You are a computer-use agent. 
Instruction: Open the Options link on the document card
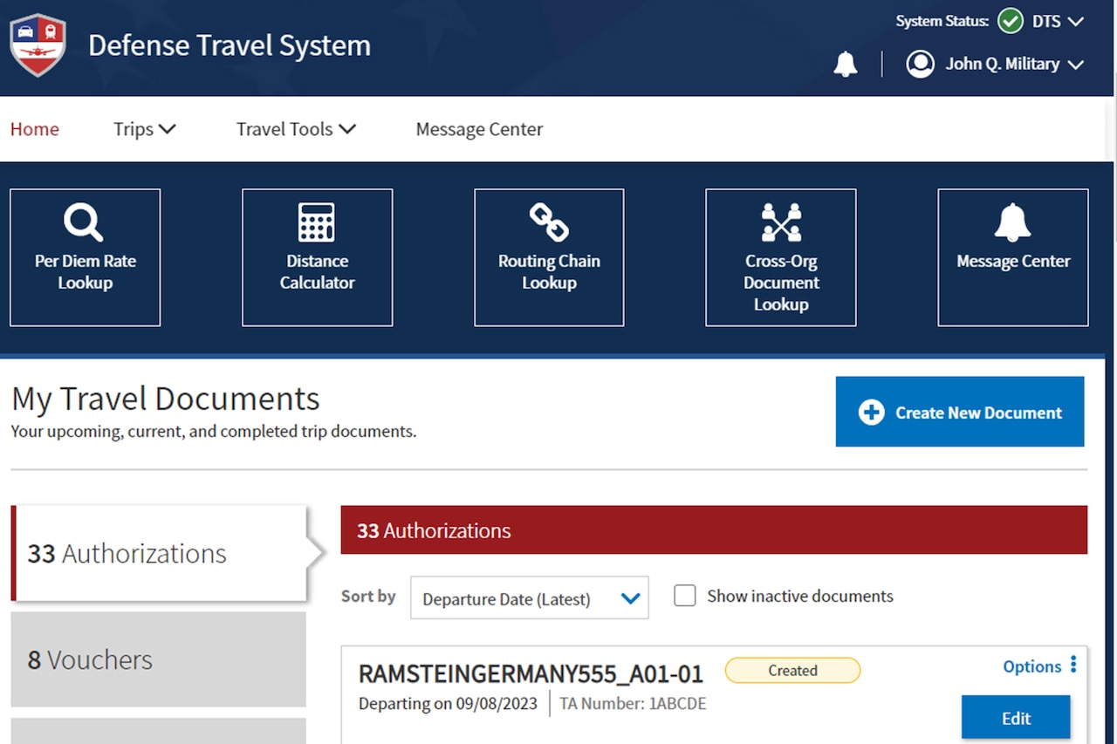click(x=1032, y=666)
